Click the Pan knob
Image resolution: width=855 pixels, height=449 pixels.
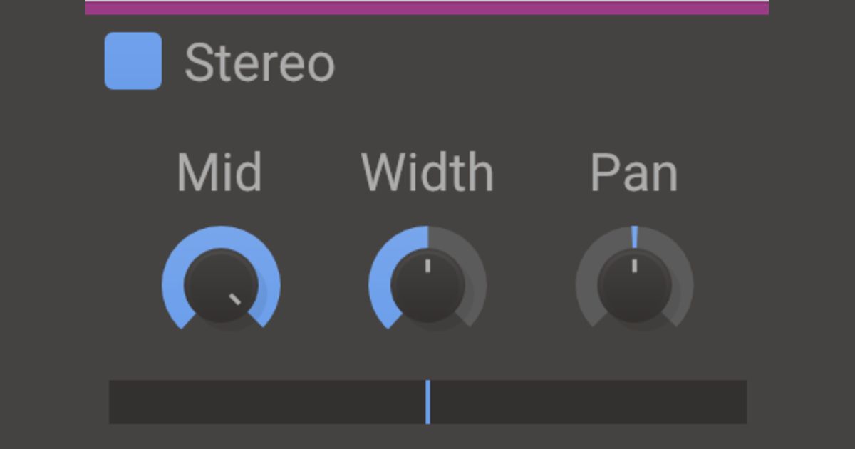pyautogui.click(x=634, y=286)
